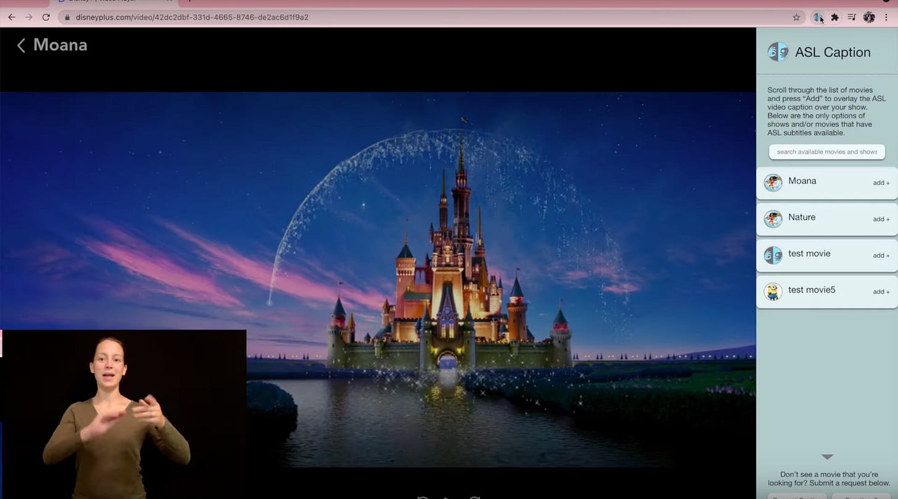
Task: Add ASL caption for test movie
Action: click(881, 256)
